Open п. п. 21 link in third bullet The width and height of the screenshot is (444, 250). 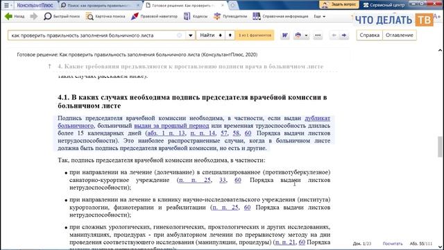coord(285,242)
